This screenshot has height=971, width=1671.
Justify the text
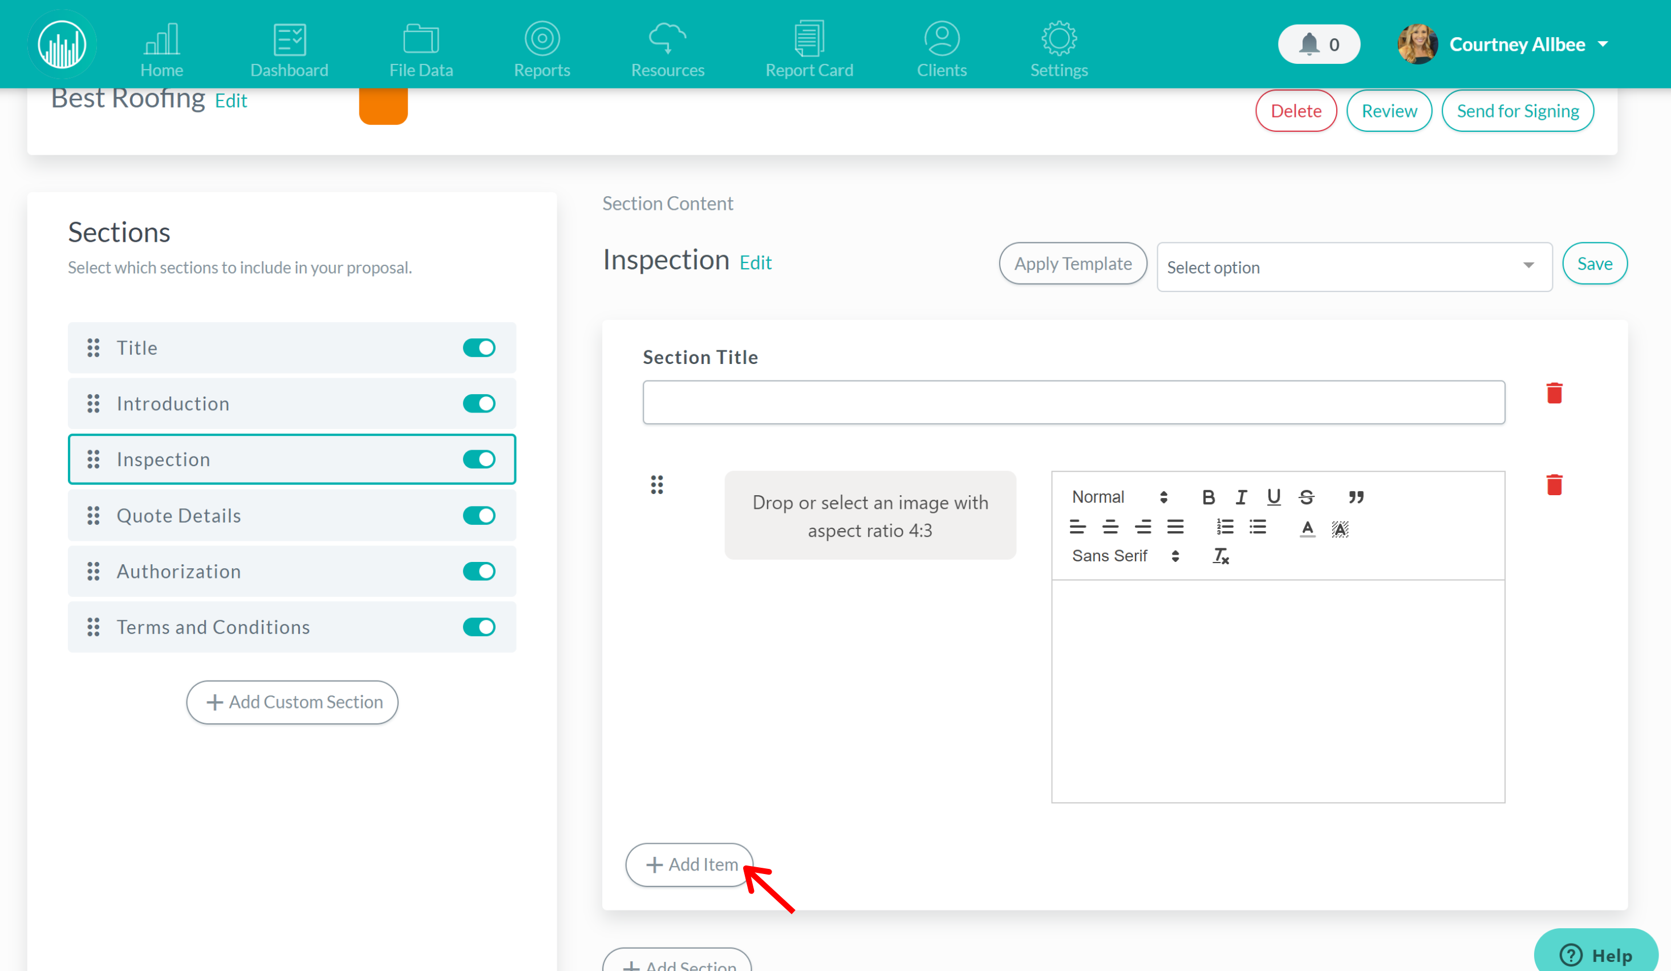coord(1175,527)
